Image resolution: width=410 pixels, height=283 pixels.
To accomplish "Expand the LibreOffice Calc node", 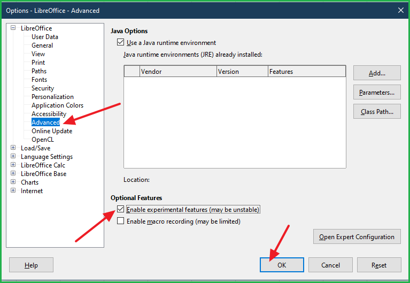I will (13, 165).
